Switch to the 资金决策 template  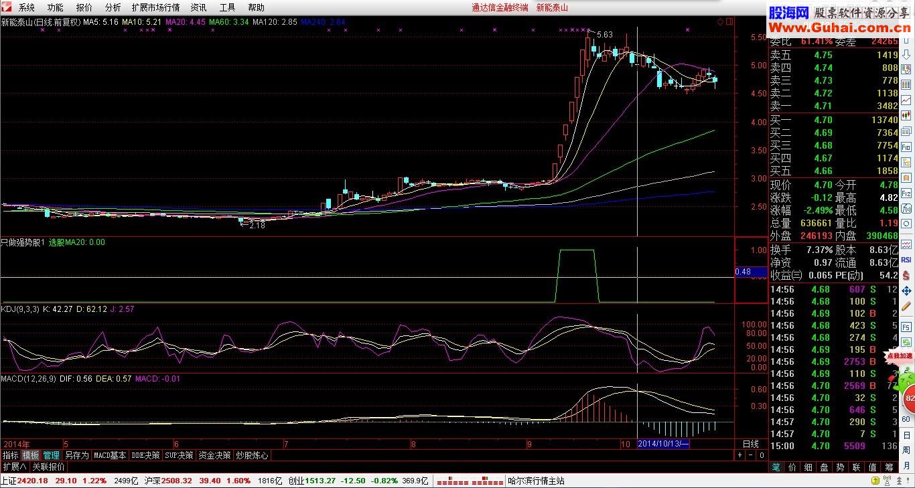[214, 455]
